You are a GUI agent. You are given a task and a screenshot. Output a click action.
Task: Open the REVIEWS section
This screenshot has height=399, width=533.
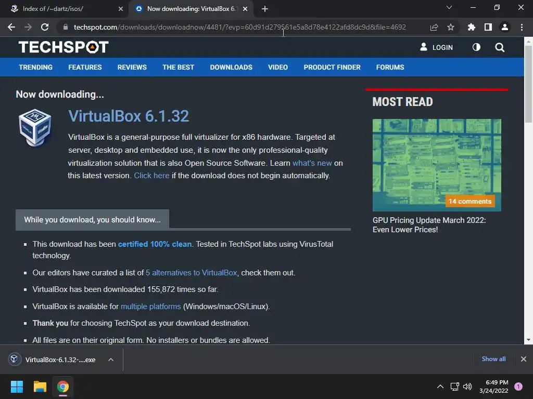(132, 67)
